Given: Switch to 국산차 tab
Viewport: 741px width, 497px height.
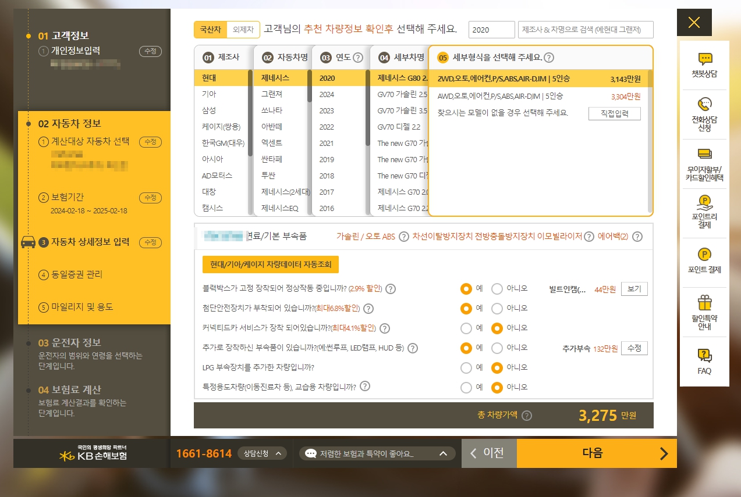Looking at the screenshot, I should click(210, 30).
